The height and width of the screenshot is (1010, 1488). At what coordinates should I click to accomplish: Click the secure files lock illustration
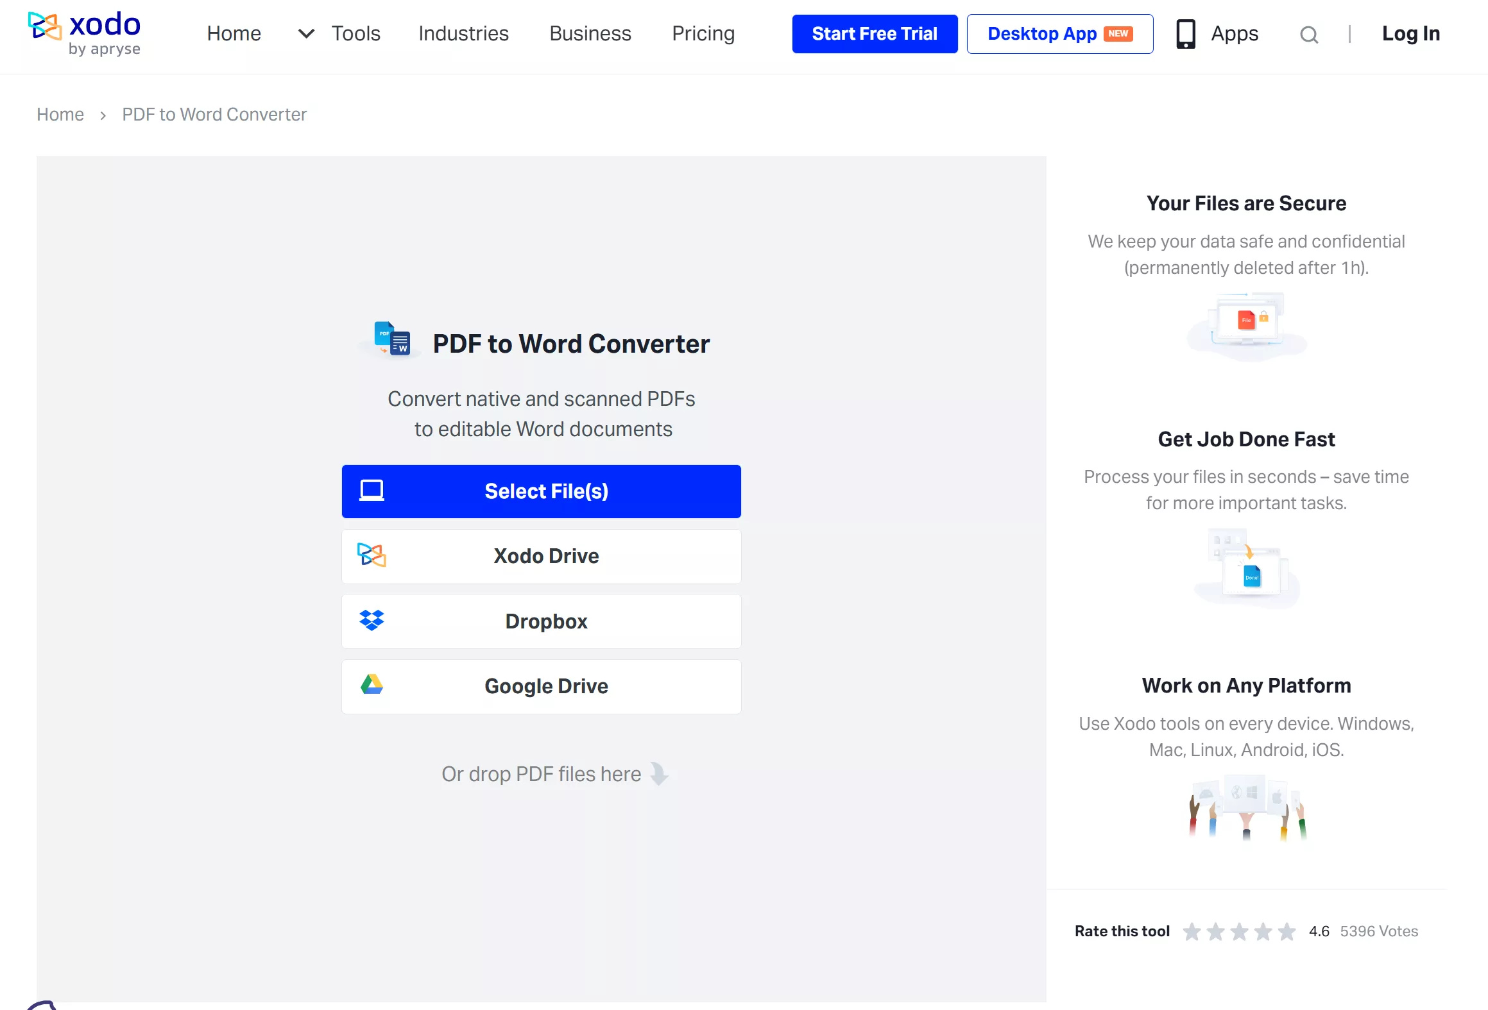[x=1247, y=326]
